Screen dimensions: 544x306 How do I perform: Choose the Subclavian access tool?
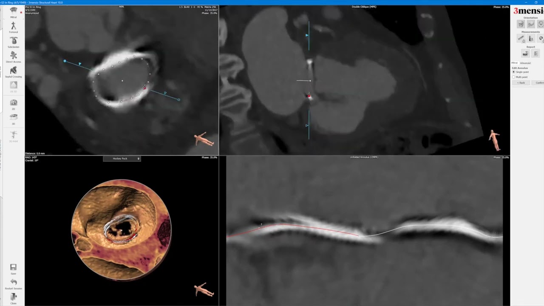coord(13,40)
